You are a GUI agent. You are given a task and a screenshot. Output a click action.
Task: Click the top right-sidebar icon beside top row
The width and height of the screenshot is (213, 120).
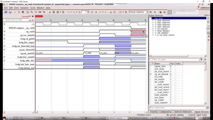click(208, 18)
